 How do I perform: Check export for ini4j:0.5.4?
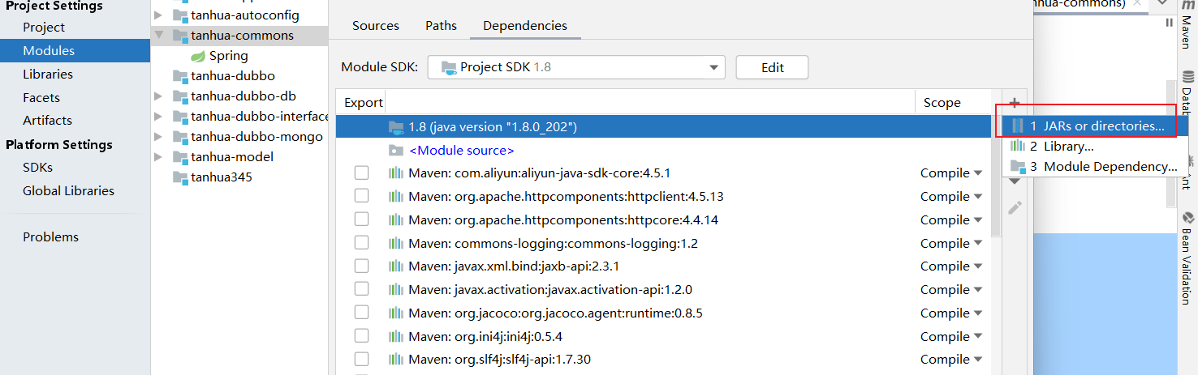[x=361, y=336]
